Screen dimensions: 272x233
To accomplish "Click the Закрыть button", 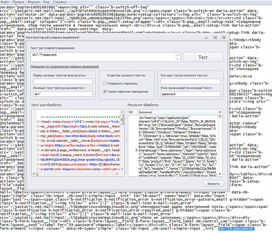I will tap(213, 184).
